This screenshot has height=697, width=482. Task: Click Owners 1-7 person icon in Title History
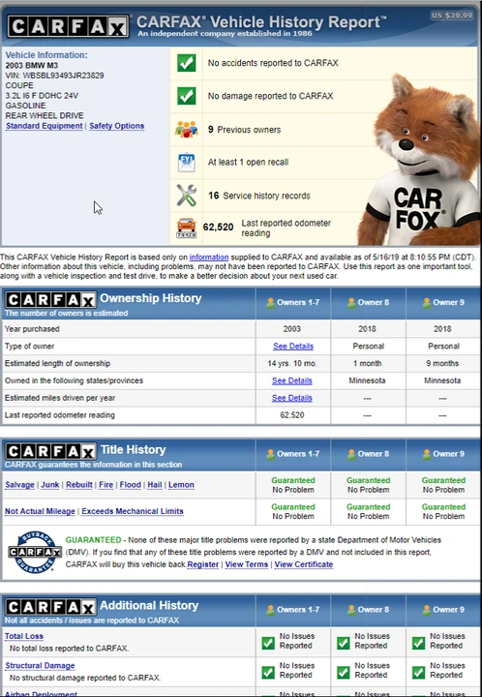point(270,454)
